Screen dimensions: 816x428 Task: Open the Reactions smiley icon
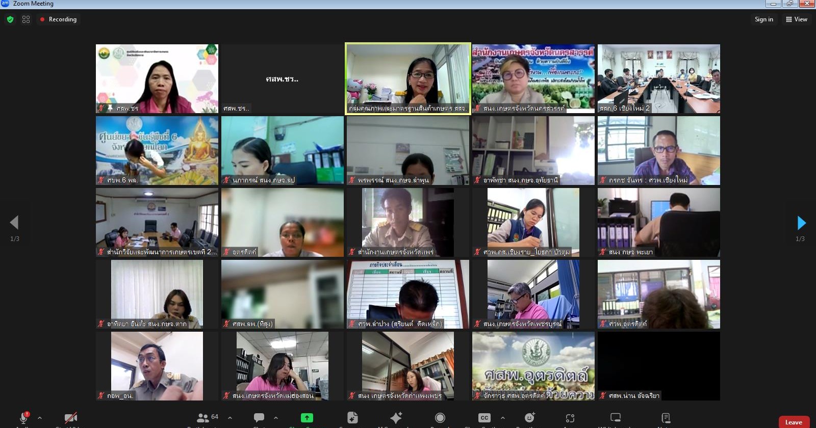530,418
